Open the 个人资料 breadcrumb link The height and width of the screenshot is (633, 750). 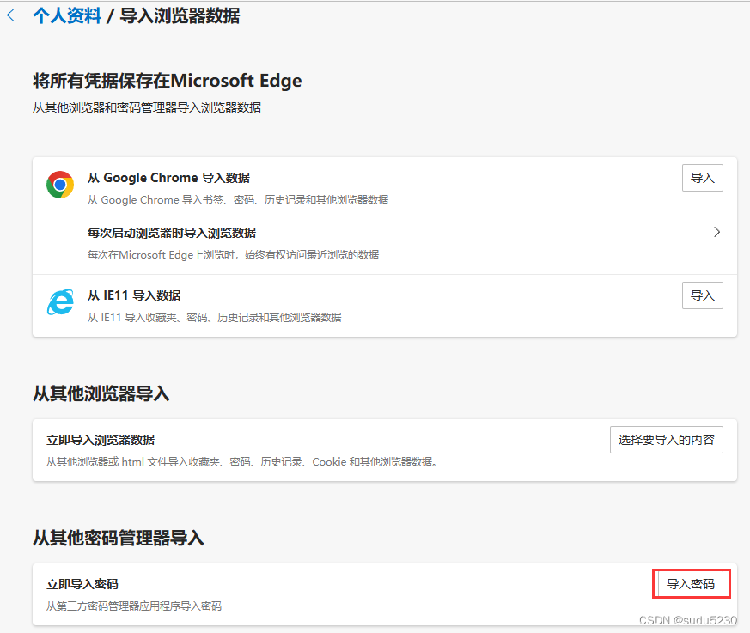(x=67, y=15)
